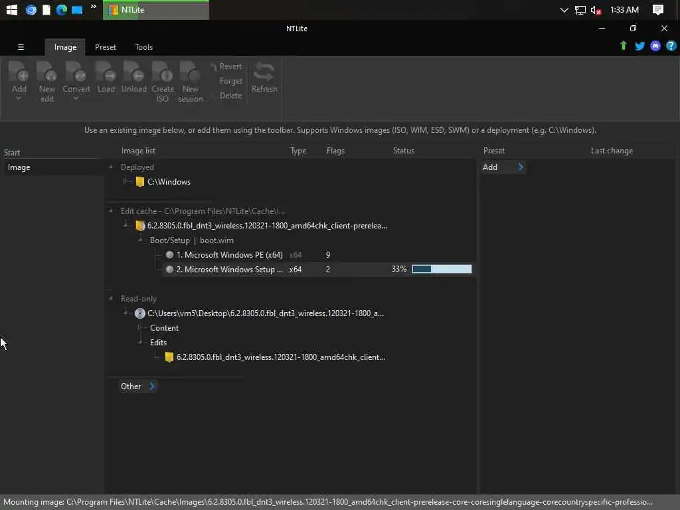Viewport: 680px width, 510px height.
Task: Open the Discord icon link
Action: coord(655,46)
